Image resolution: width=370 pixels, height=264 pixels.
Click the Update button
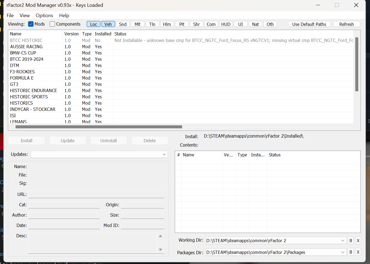[68, 141]
